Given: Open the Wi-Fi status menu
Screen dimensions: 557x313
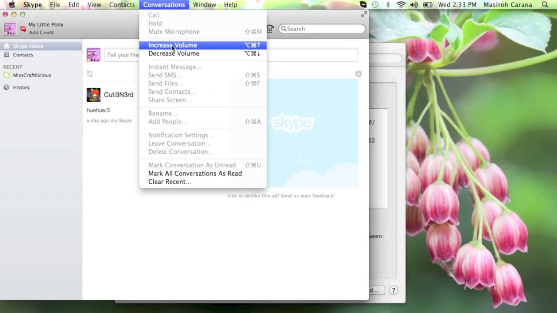Looking at the screenshot, I should click(x=401, y=5).
